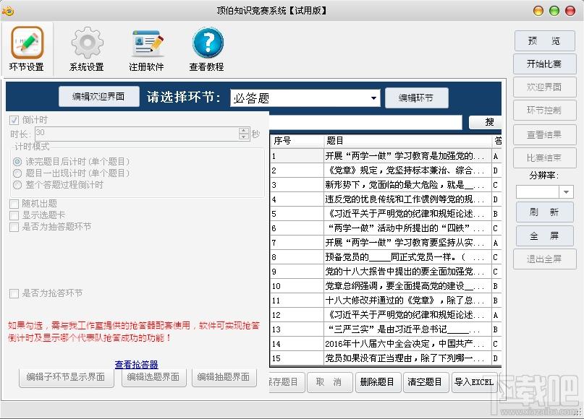
Task: Open the 注册软件 icon
Action: tap(146, 48)
